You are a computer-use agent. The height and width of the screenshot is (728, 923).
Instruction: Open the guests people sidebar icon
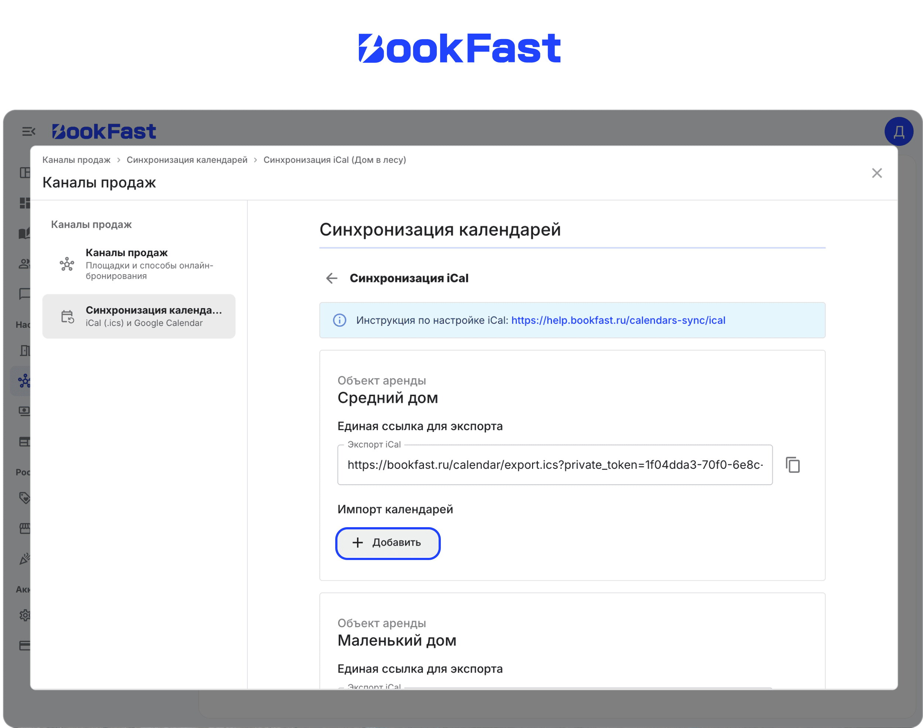tap(25, 264)
